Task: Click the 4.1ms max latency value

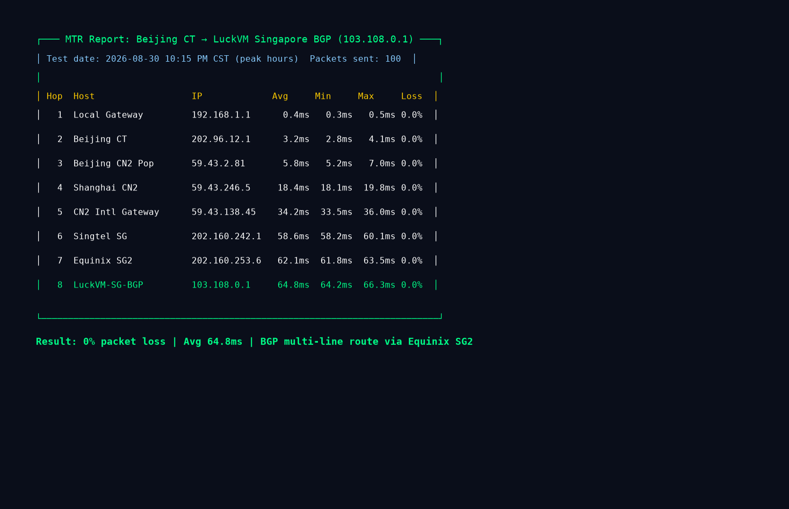Action: 382,139
